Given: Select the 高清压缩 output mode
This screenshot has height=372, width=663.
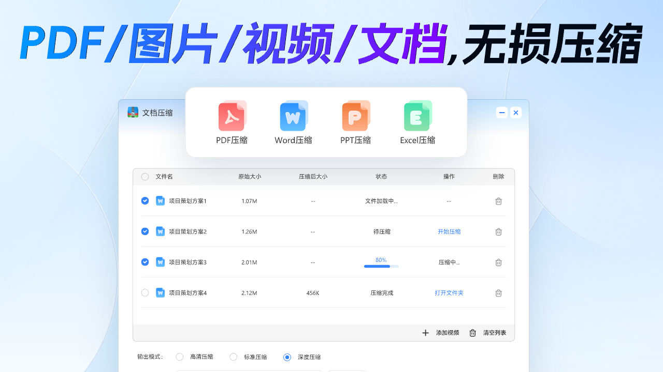Looking at the screenshot, I should [x=179, y=357].
